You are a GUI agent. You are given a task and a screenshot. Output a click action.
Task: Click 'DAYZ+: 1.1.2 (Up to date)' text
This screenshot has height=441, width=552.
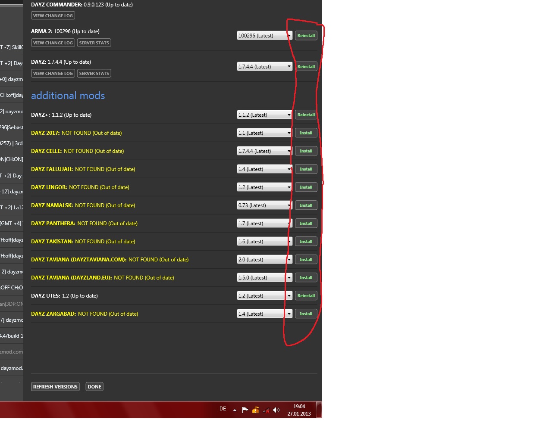pos(61,115)
